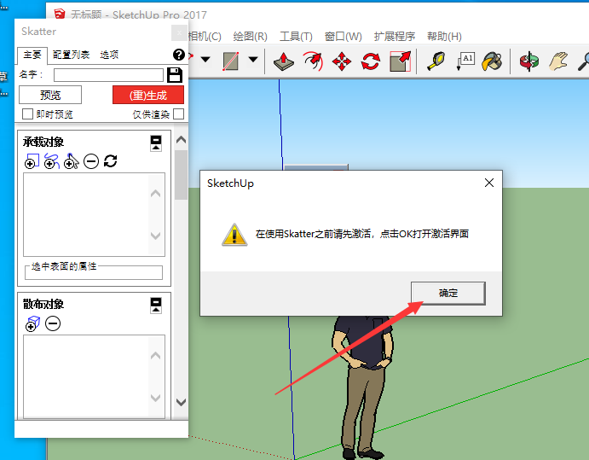The width and height of the screenshot is (589, 460).
Task: Click the red (重)生成 generate button
Action: tap(148, 95)
